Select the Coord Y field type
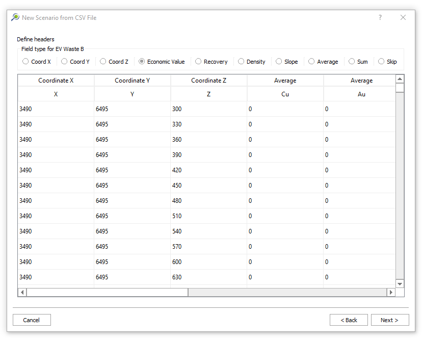423x341 pixels. (64, 62)
